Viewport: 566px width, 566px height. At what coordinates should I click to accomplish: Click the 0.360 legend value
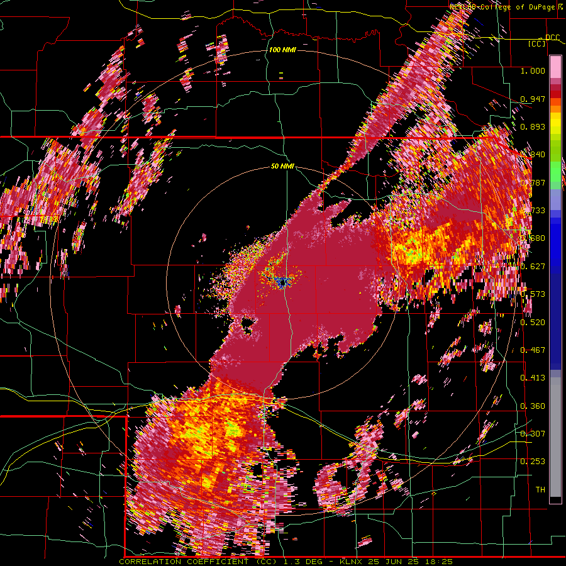point(533,406)
